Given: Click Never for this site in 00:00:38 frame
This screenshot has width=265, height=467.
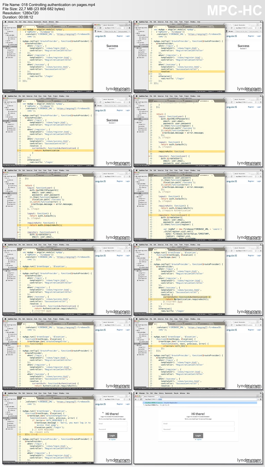Looking at the screenshot, I should click(111, 31).
